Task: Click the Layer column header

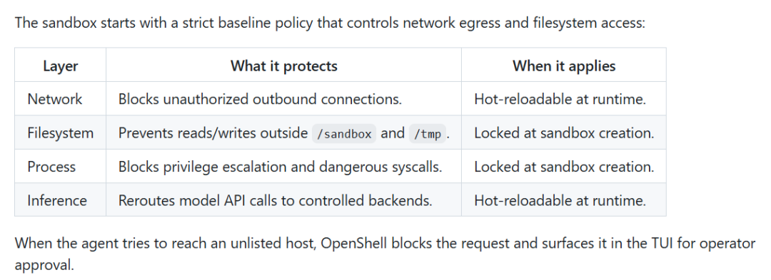Action: [x=60, y=66]
